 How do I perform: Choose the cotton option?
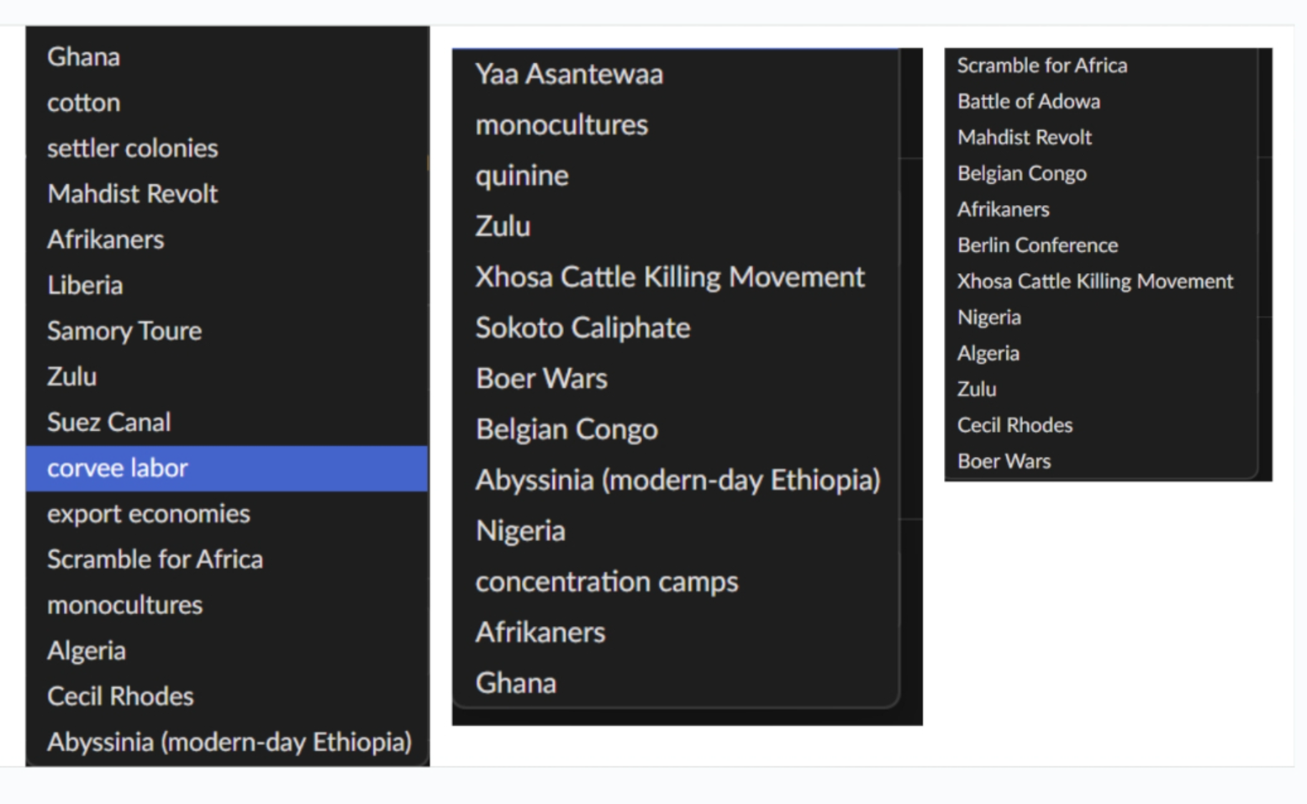[227, 102]
